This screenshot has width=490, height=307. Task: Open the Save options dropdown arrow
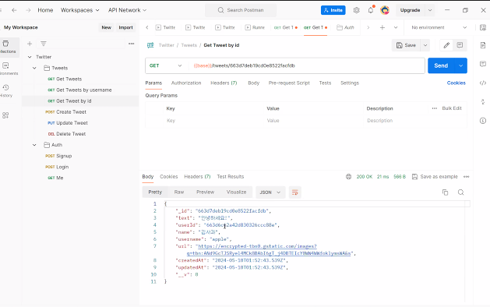point(425,45)
